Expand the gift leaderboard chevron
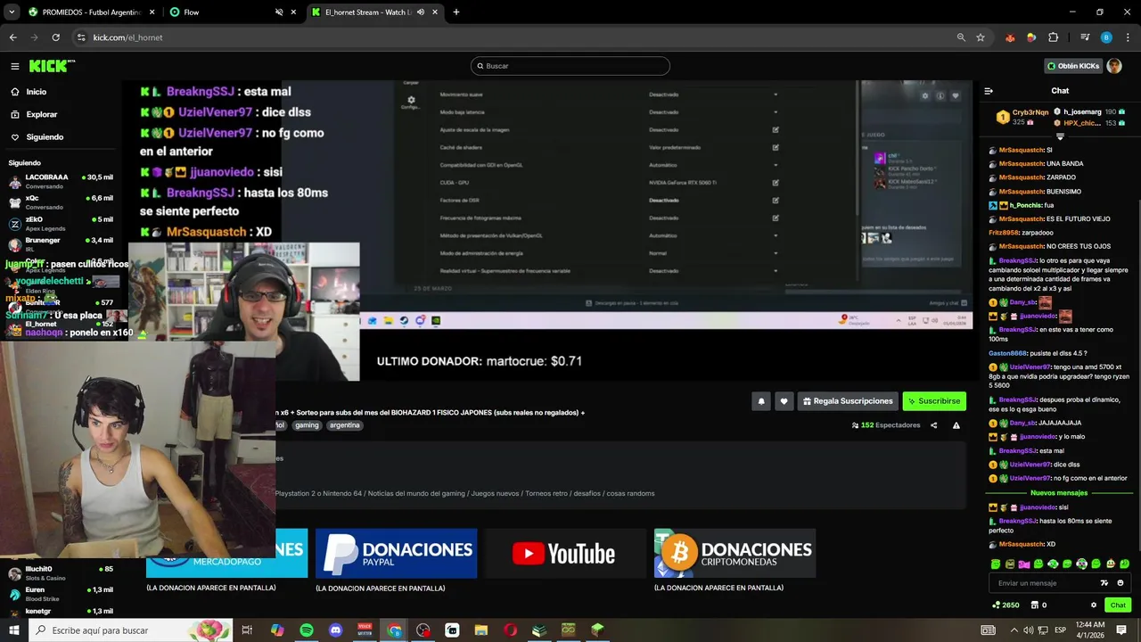The image size is (1141, 642). 1060,136
